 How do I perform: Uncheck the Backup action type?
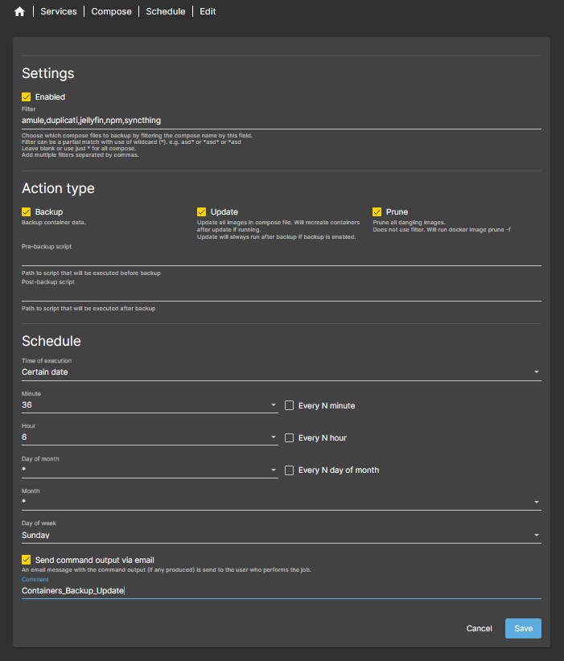point(27,212)
